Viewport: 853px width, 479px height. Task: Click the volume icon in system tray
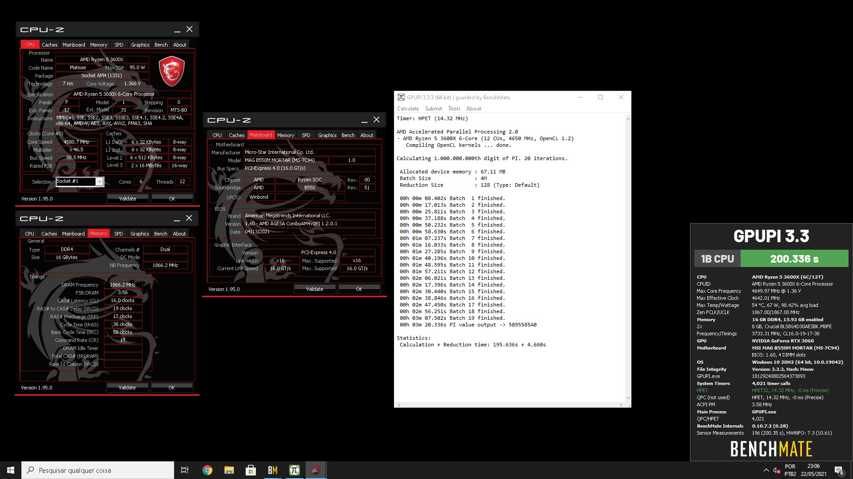point(777,470)
